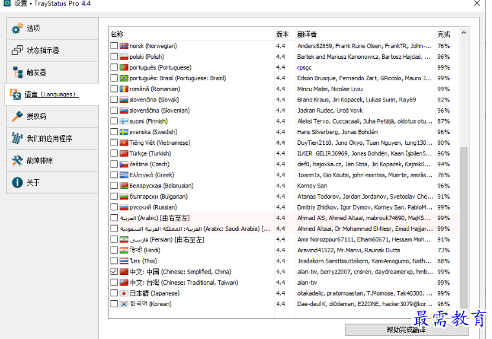Click 'Mincu Matei, Nicolae Liviu' cell

pyautogui.click(x=330, y=89)
